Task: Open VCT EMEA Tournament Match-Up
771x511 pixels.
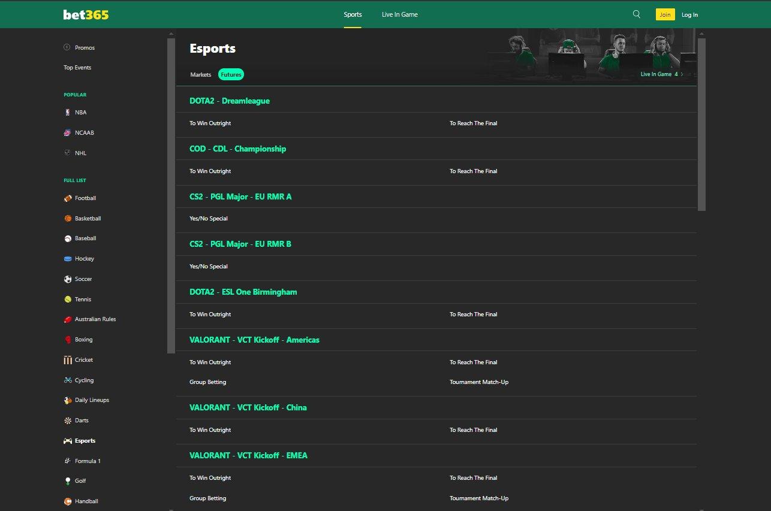Action: tap(479, 498)
